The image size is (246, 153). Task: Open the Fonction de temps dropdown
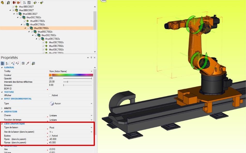point(91,120)
